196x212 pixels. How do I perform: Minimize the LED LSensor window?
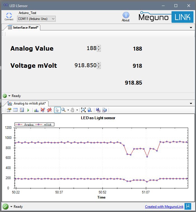163,6
